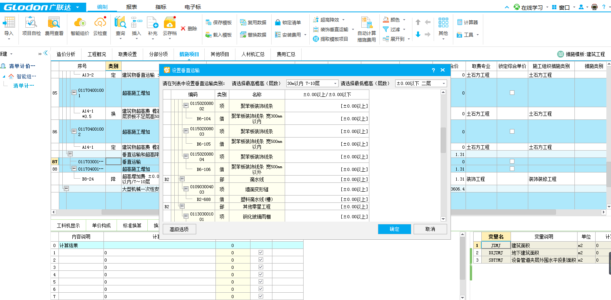Screen dimensions: 611x300
Task: Click the 取消 cancel button
Action: (430, 229)
